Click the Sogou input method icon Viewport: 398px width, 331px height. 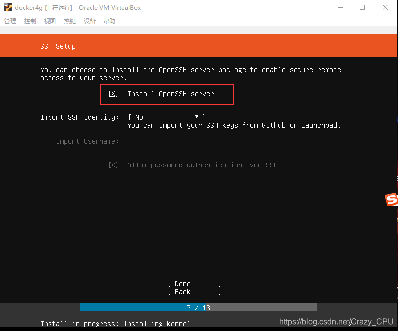coord(391,199)
